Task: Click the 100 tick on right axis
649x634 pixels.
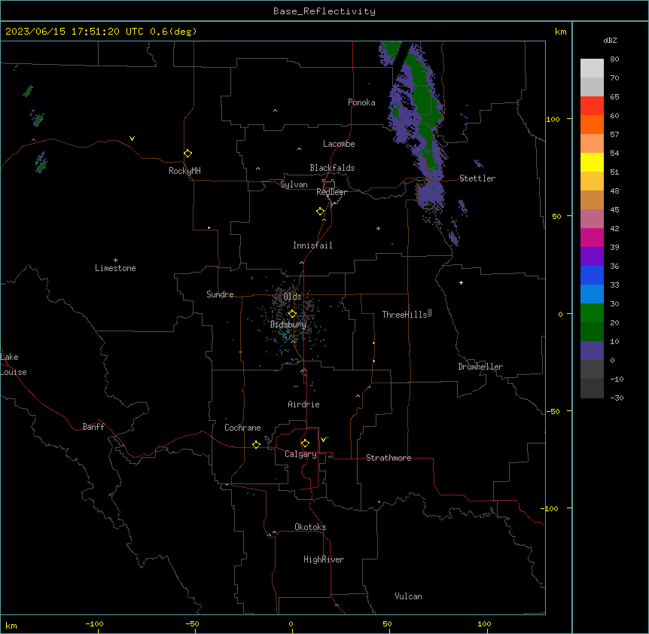Action: [x=553, y=119]
